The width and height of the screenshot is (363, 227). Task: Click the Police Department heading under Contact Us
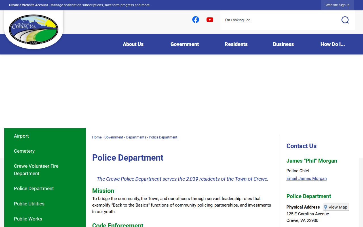[x=309, y=196]
